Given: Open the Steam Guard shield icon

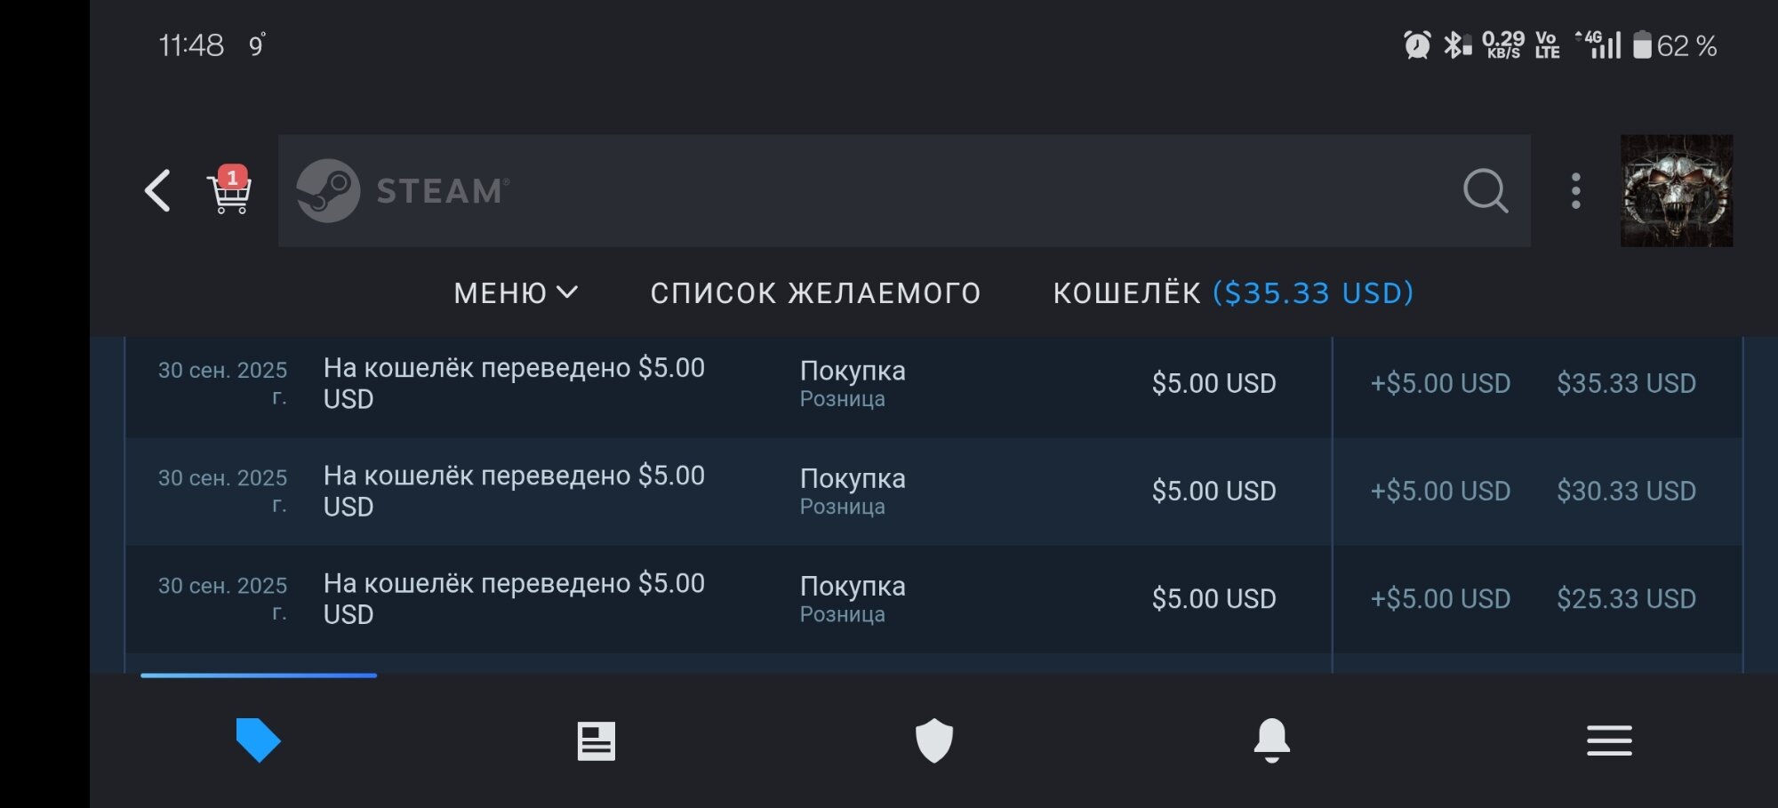Looking at the screenshot, I should click(x=933, y=740).
